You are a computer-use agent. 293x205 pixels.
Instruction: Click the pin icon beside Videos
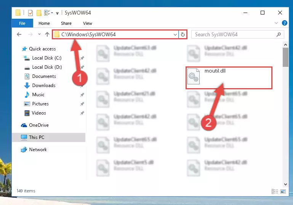click(x=82, y=113)
